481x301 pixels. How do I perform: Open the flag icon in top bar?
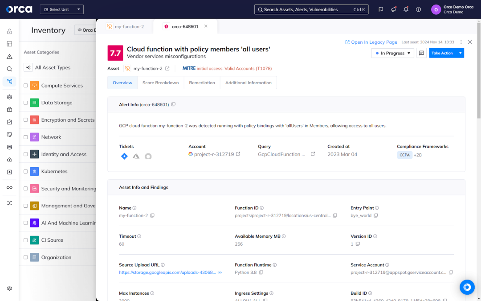[x=381, y=9]
